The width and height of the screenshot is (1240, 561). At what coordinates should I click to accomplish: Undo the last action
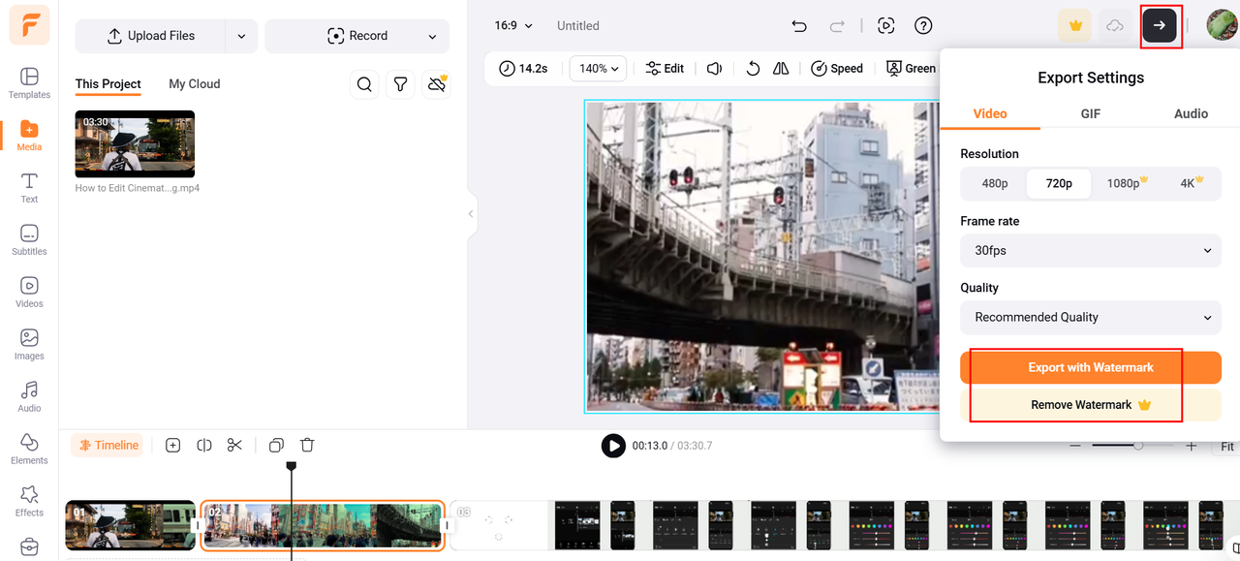[799, 26]
